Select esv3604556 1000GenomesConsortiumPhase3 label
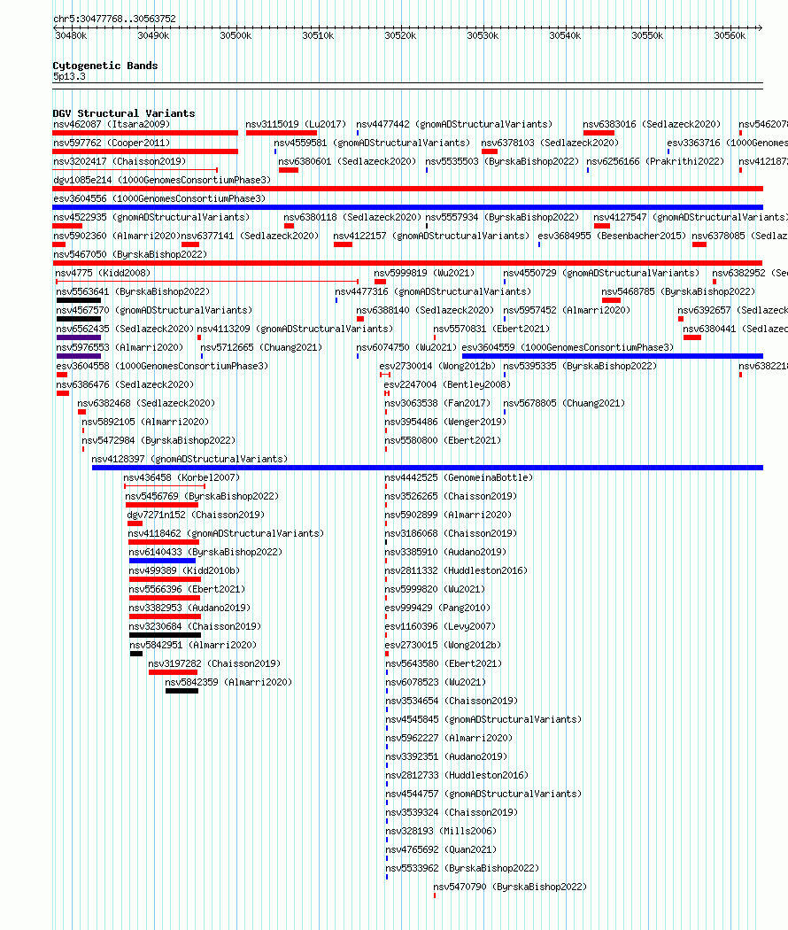788x930 pixels. (159, 198)
